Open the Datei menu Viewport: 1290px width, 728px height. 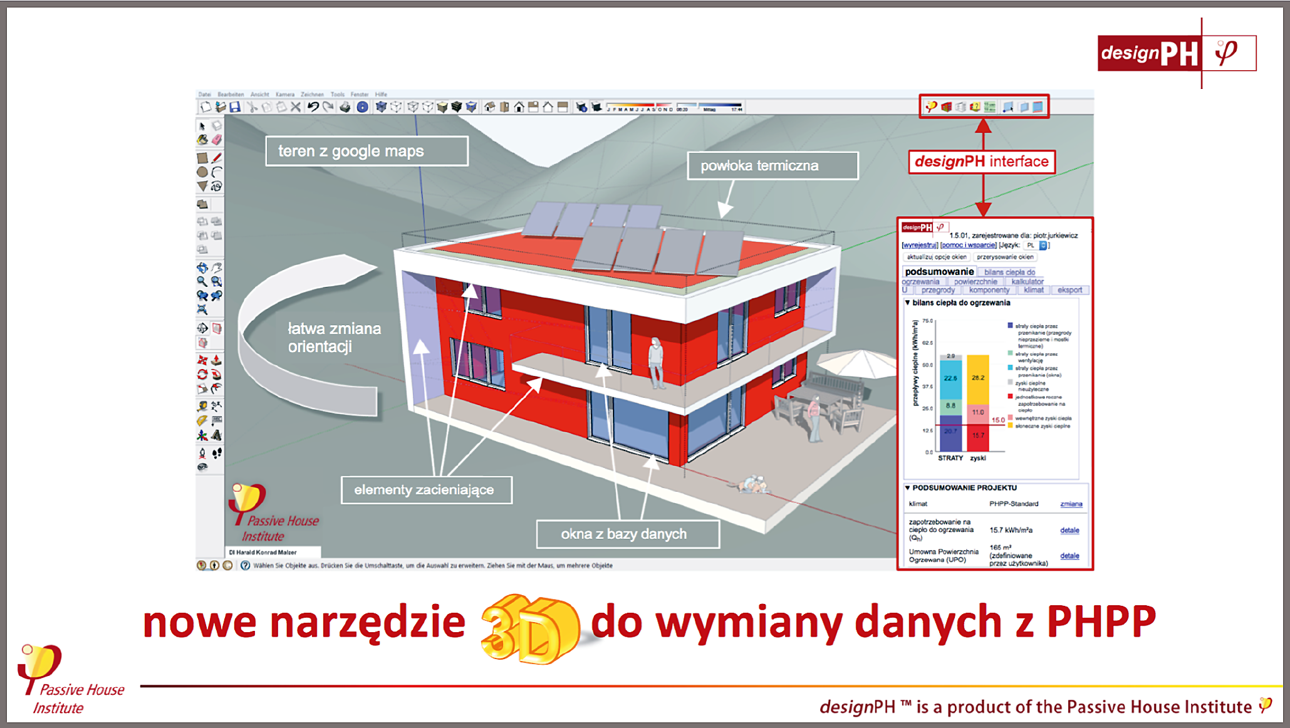pyautogui.click(x=205, y=95)
